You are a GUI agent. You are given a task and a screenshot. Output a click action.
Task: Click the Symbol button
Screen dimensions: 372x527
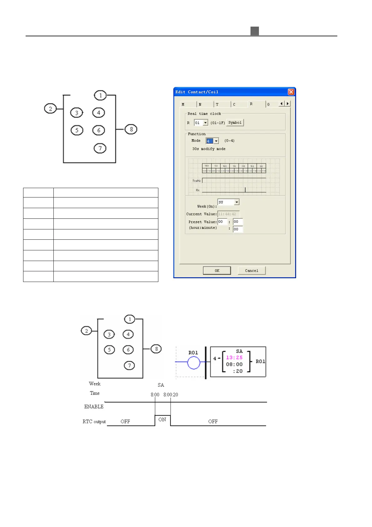click(235, 123)
